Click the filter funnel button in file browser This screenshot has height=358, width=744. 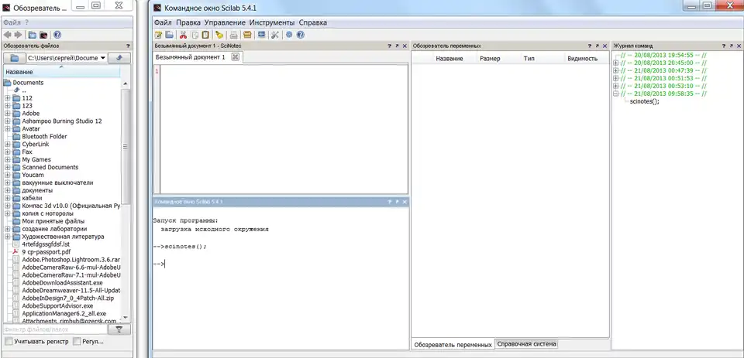[119, 329]
